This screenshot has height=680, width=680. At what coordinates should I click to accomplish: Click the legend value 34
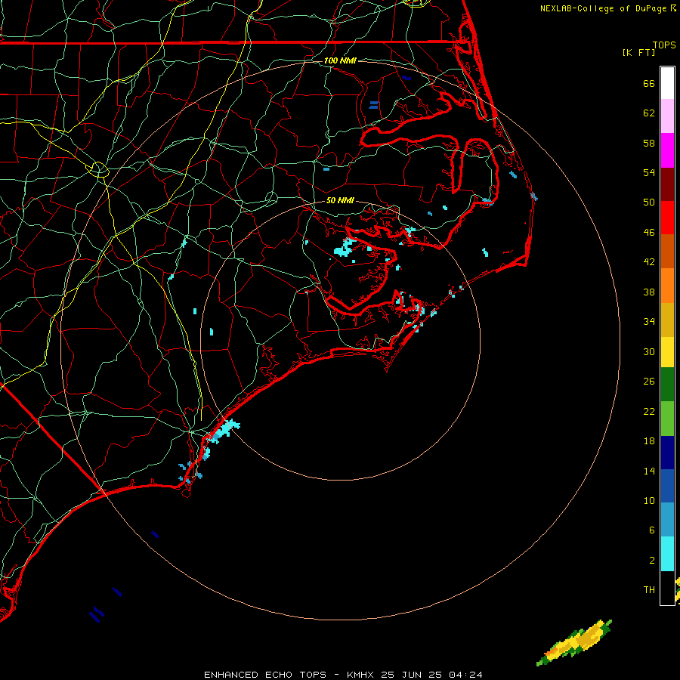pyautogui.click(x=649, y=322)
